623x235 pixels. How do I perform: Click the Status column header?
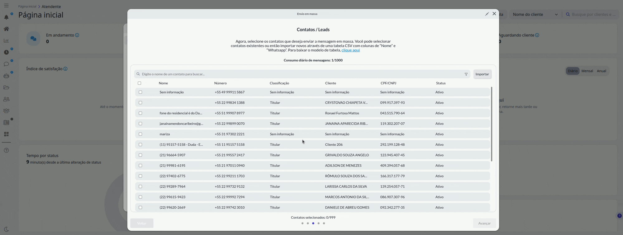point(441,83)
